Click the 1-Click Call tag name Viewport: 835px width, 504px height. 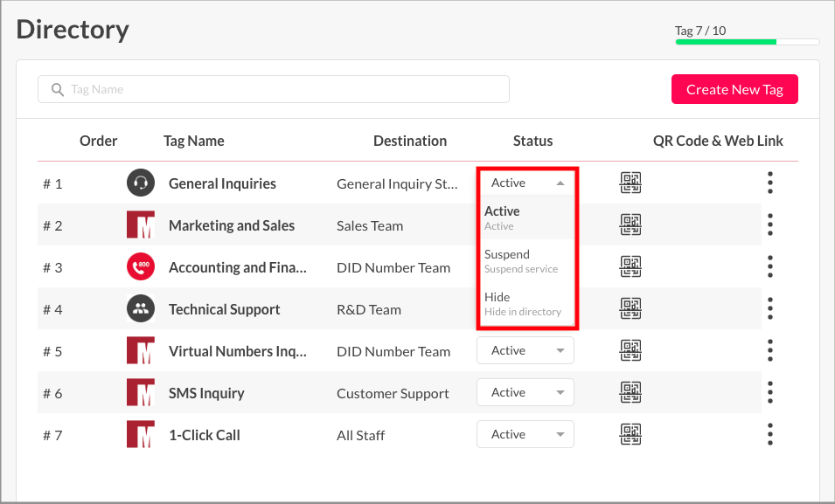[205, 435]
